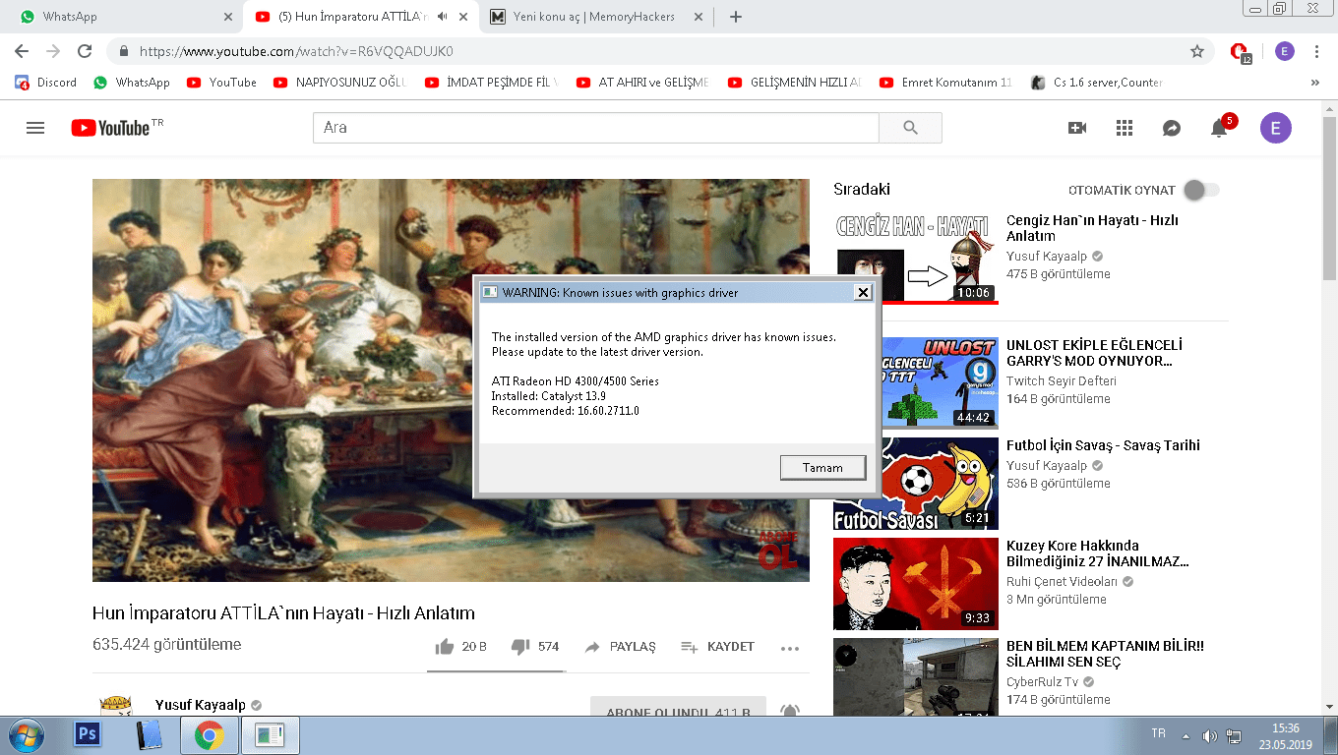Close the graphics driver warning dialog

pos(863,292)
